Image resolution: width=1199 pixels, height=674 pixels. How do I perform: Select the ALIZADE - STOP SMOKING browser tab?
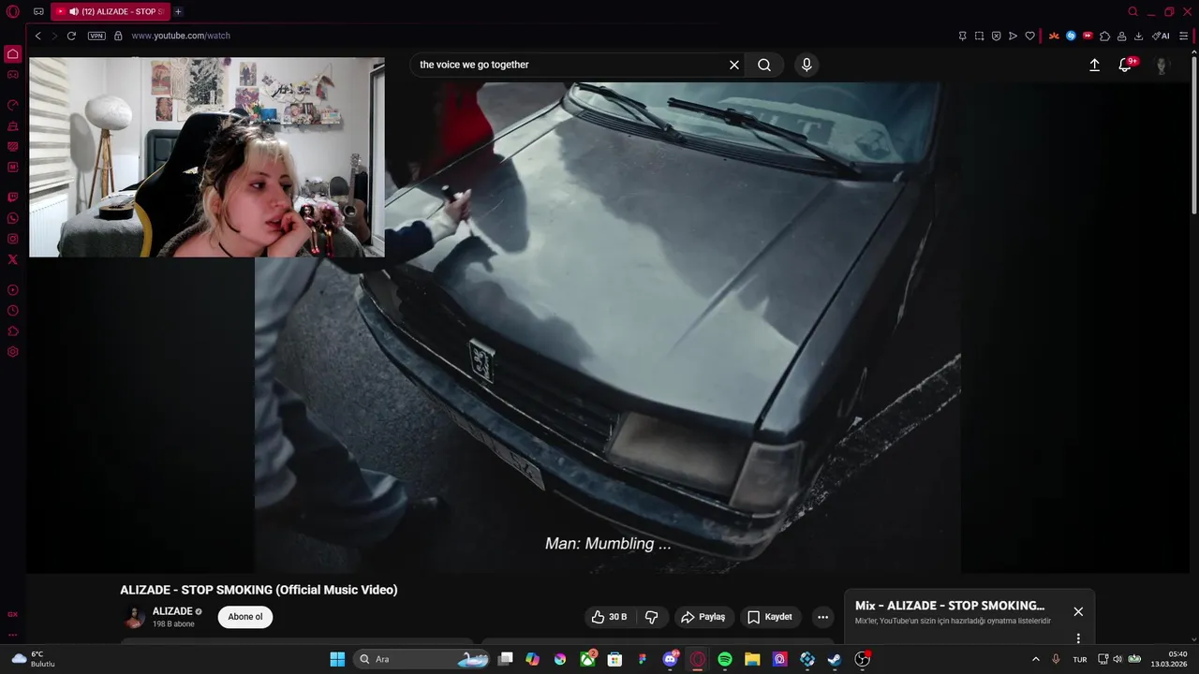tap(111, 12)
